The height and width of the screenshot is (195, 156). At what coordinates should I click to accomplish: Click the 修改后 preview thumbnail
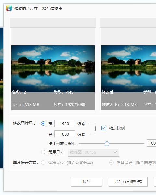tap(128, 69)
